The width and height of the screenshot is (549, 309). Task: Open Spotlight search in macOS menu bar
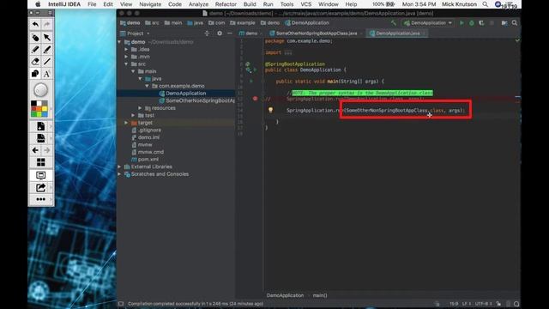[485, 4]
